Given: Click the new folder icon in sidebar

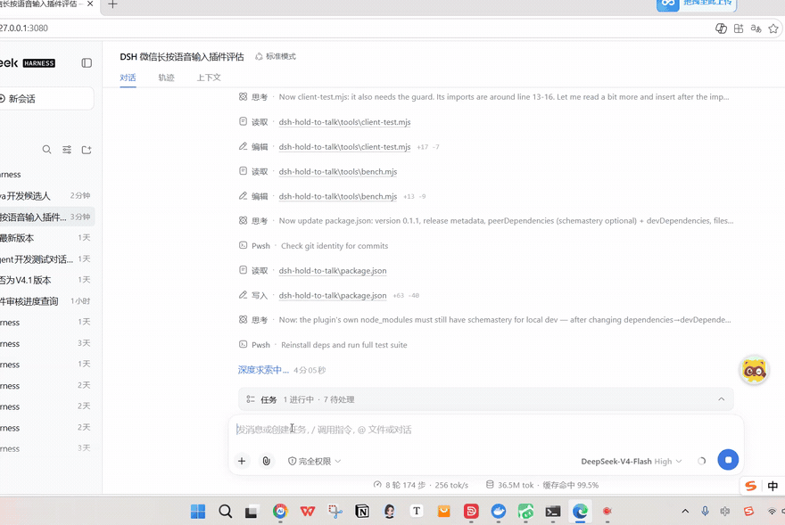Looking at the screenshot, I should pos(87,150).
